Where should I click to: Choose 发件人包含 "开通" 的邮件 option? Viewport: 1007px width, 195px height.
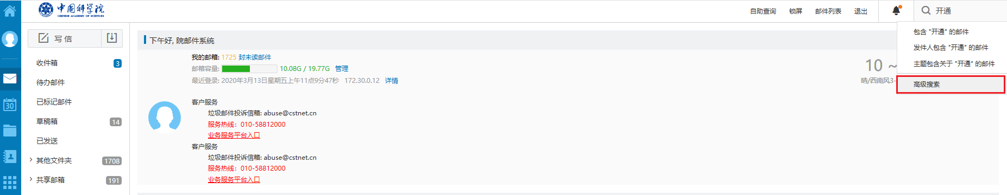[951, 48]
